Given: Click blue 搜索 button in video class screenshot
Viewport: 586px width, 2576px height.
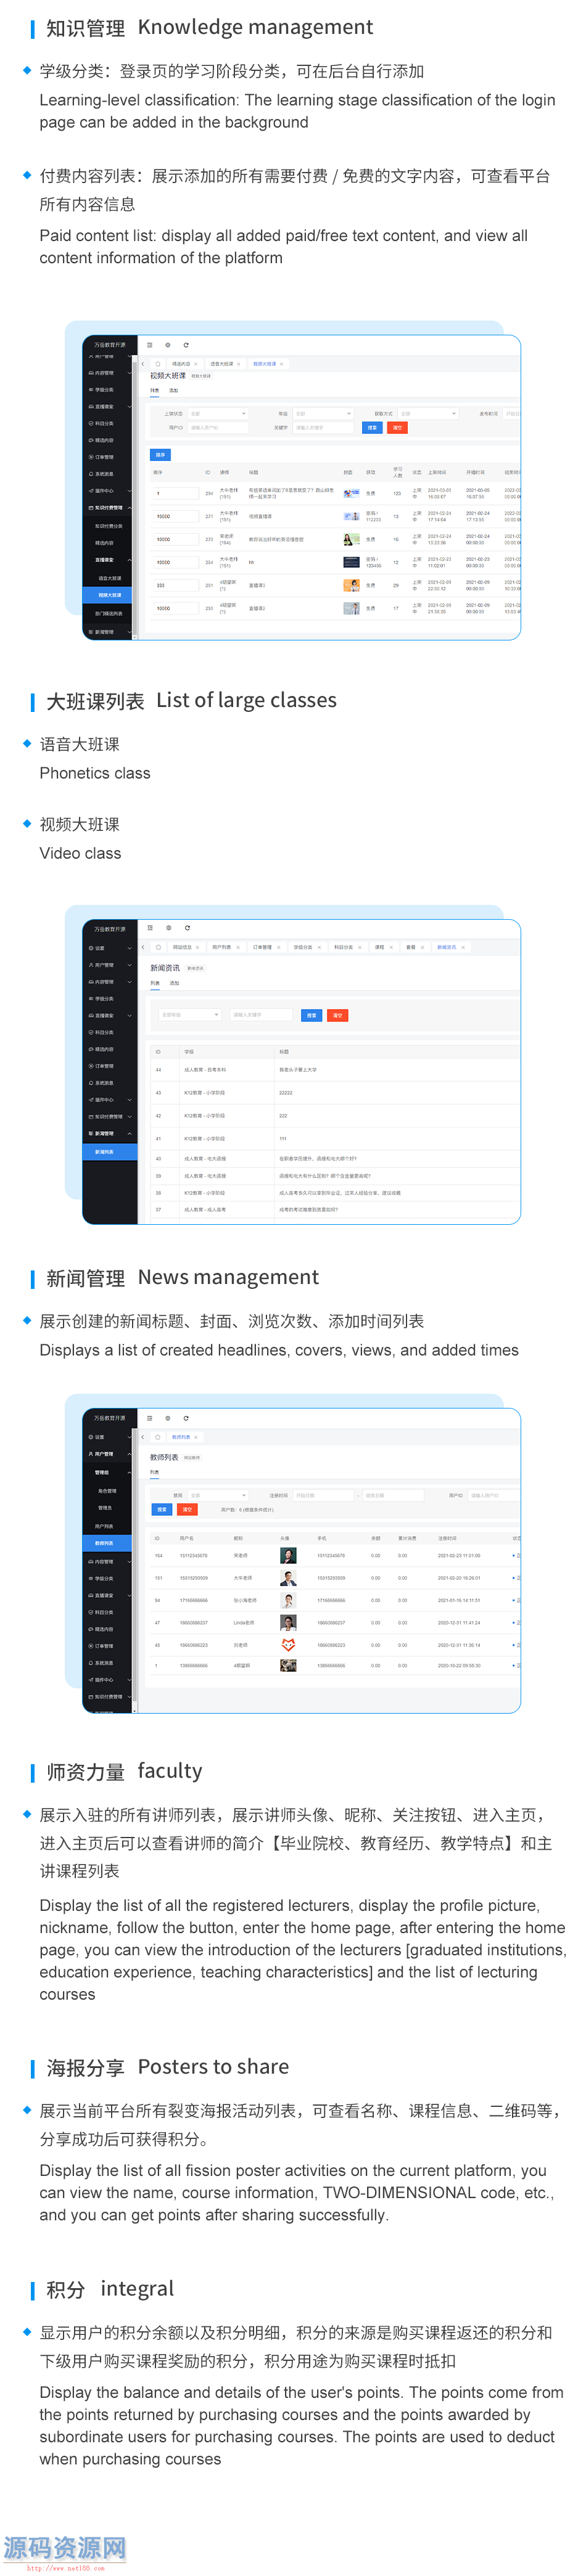Looking at the screenshot, I should [x=372, y=427].
